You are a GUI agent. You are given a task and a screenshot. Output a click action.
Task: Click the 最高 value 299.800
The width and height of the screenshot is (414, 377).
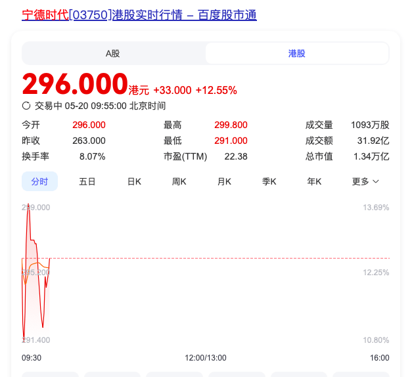pos(231,125)
